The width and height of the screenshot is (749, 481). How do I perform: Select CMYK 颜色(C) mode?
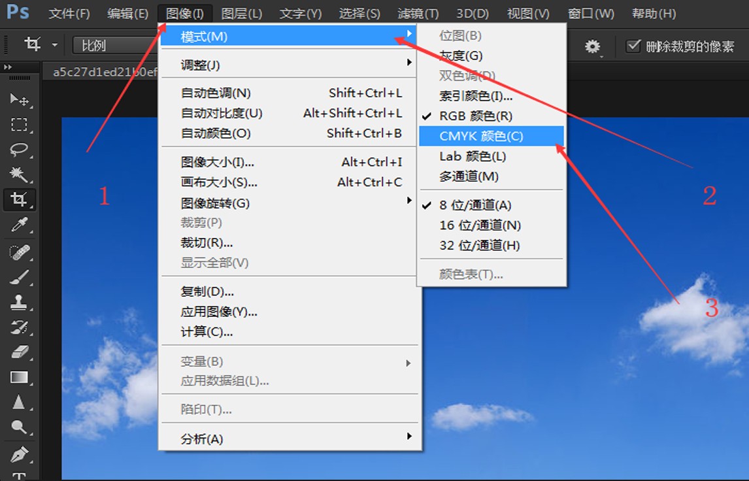[x=491, y=136]
